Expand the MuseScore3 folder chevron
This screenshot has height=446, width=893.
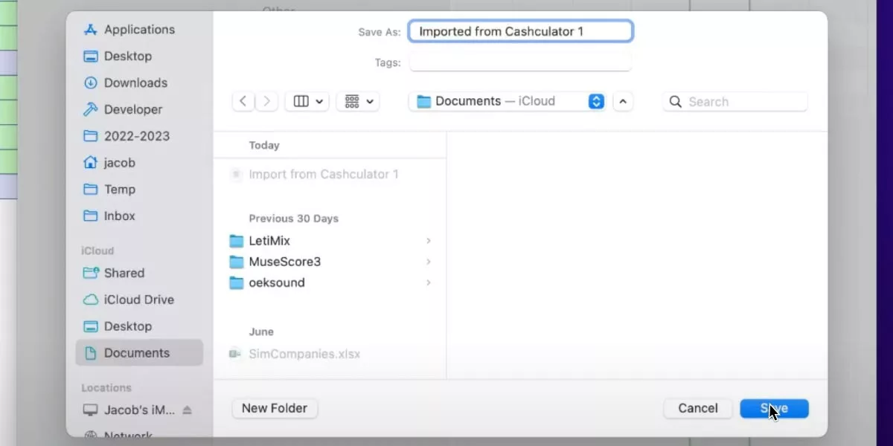click(x=429, y=262)
